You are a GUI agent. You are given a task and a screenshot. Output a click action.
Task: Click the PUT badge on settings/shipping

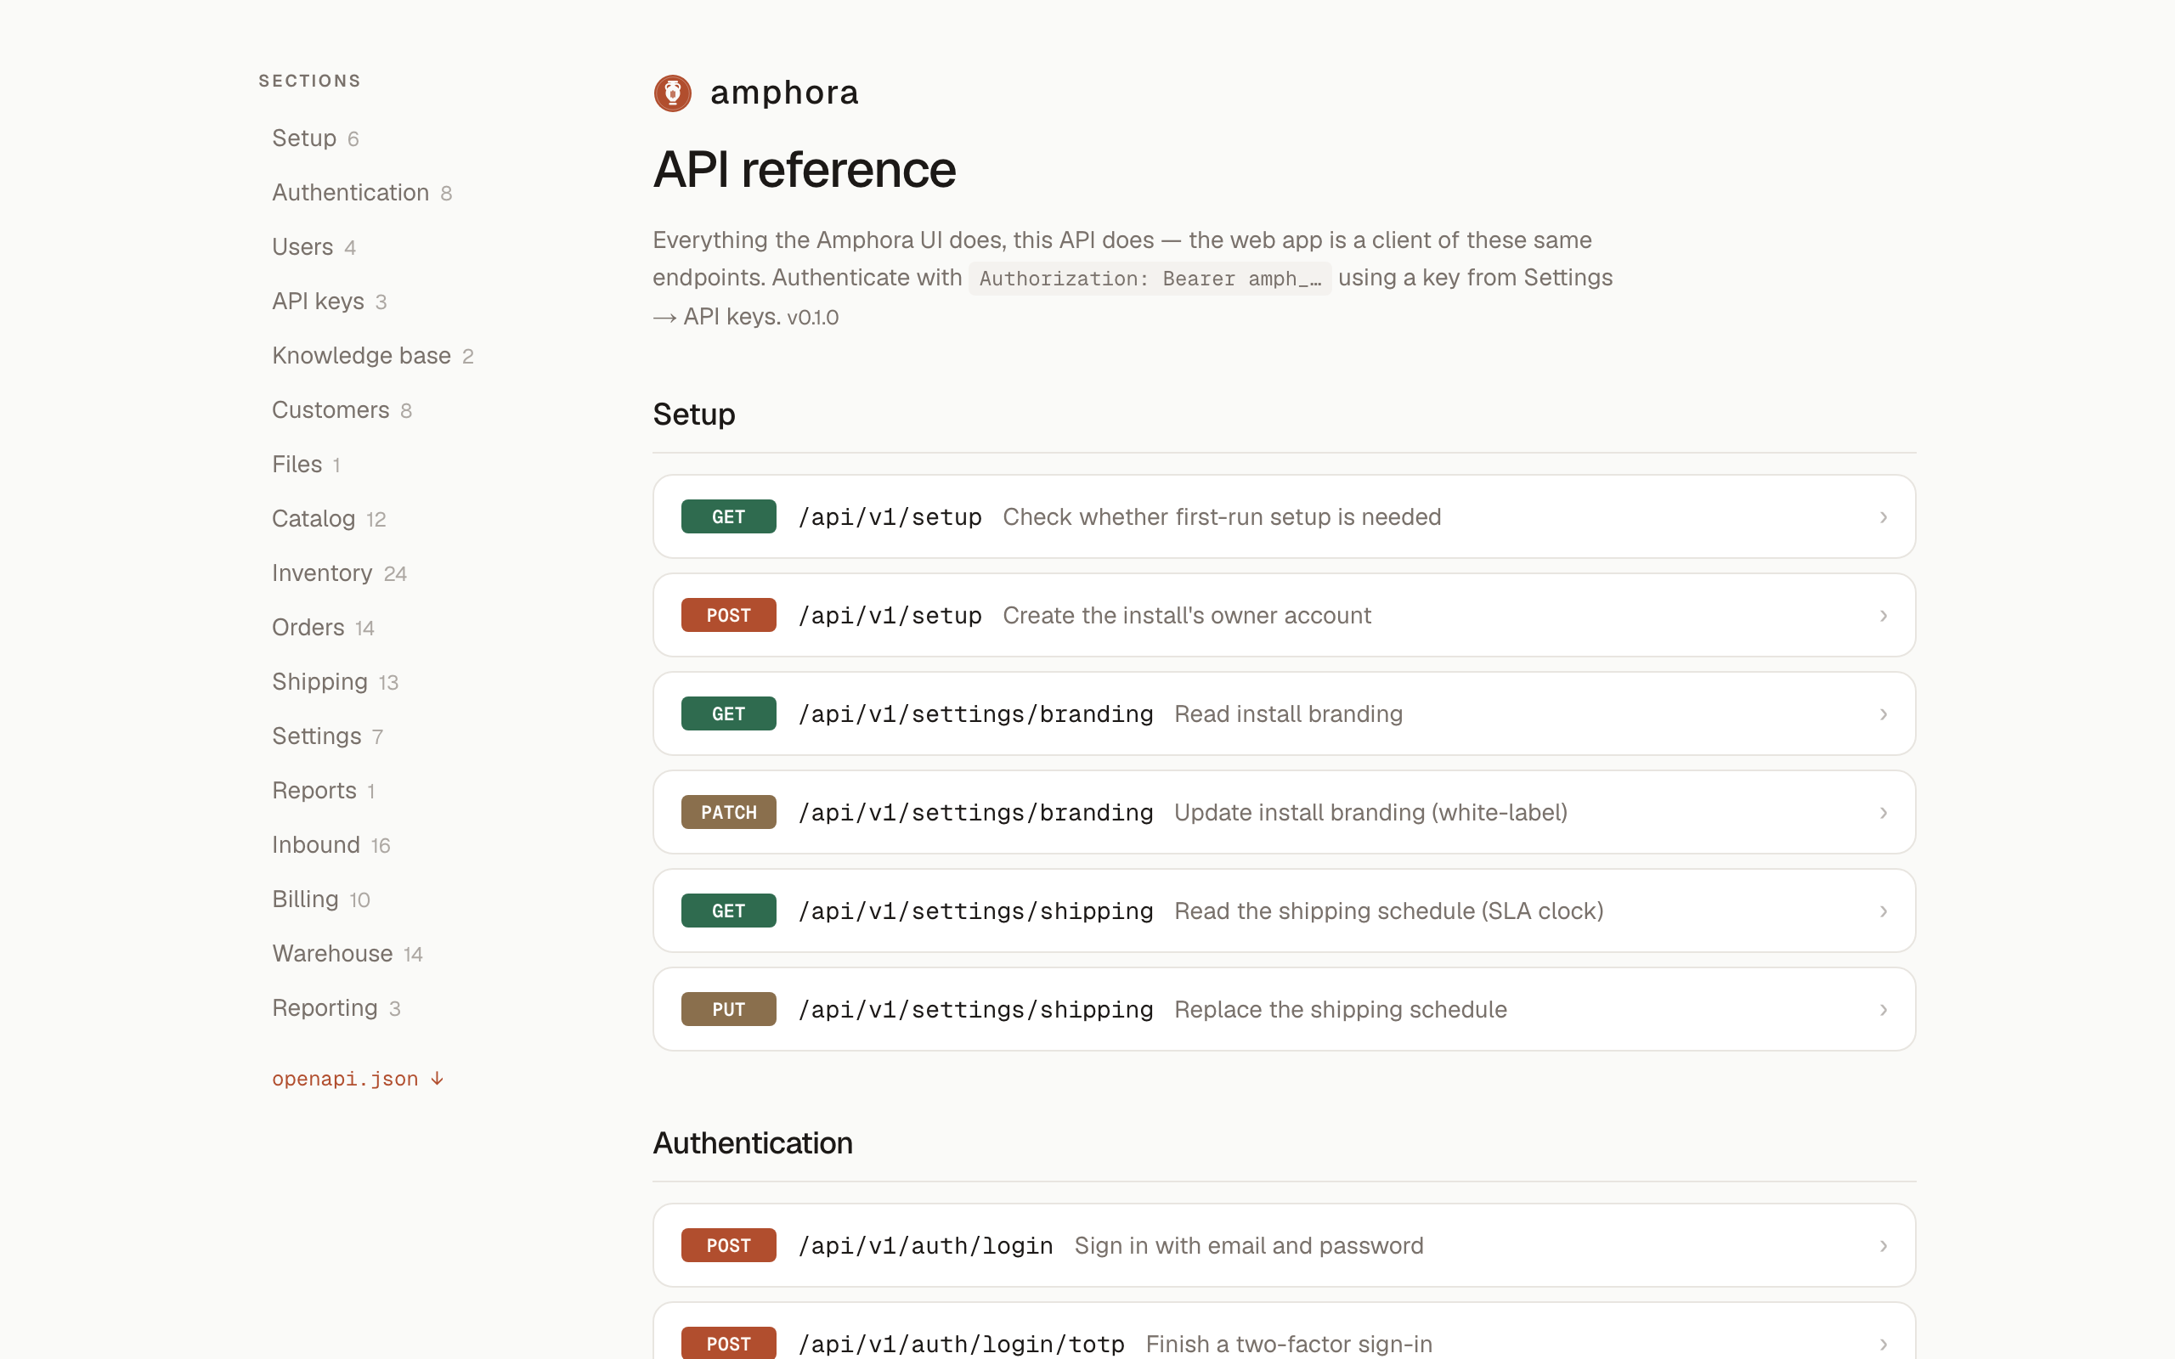728,1009
